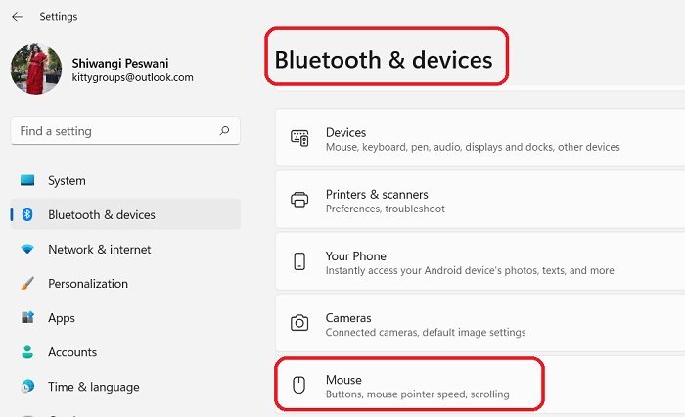Click the Network wifi icon

(x=27, y=250)
